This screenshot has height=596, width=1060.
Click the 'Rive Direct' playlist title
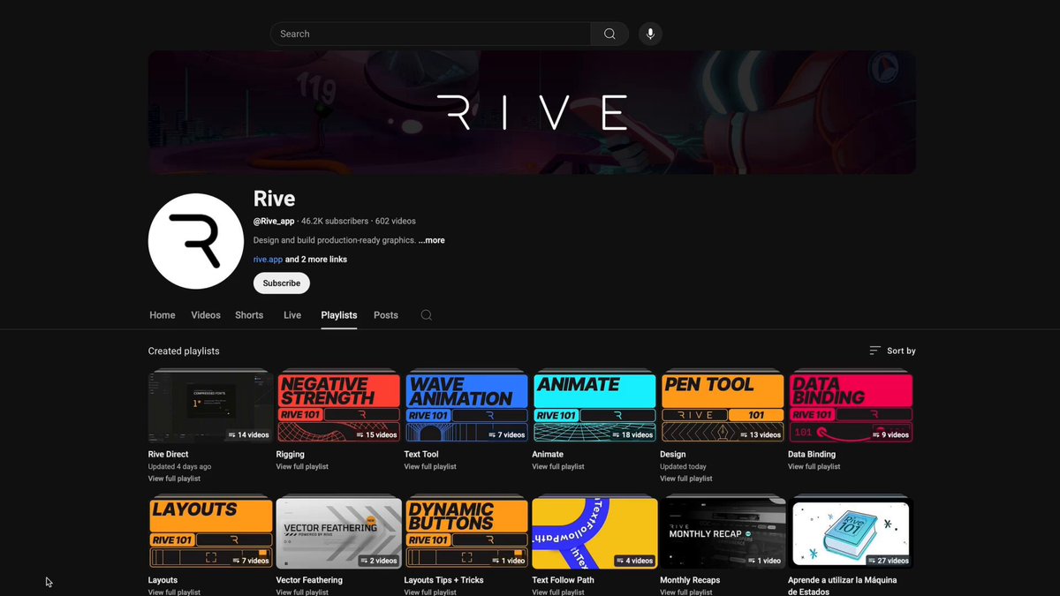pos(169,454)
